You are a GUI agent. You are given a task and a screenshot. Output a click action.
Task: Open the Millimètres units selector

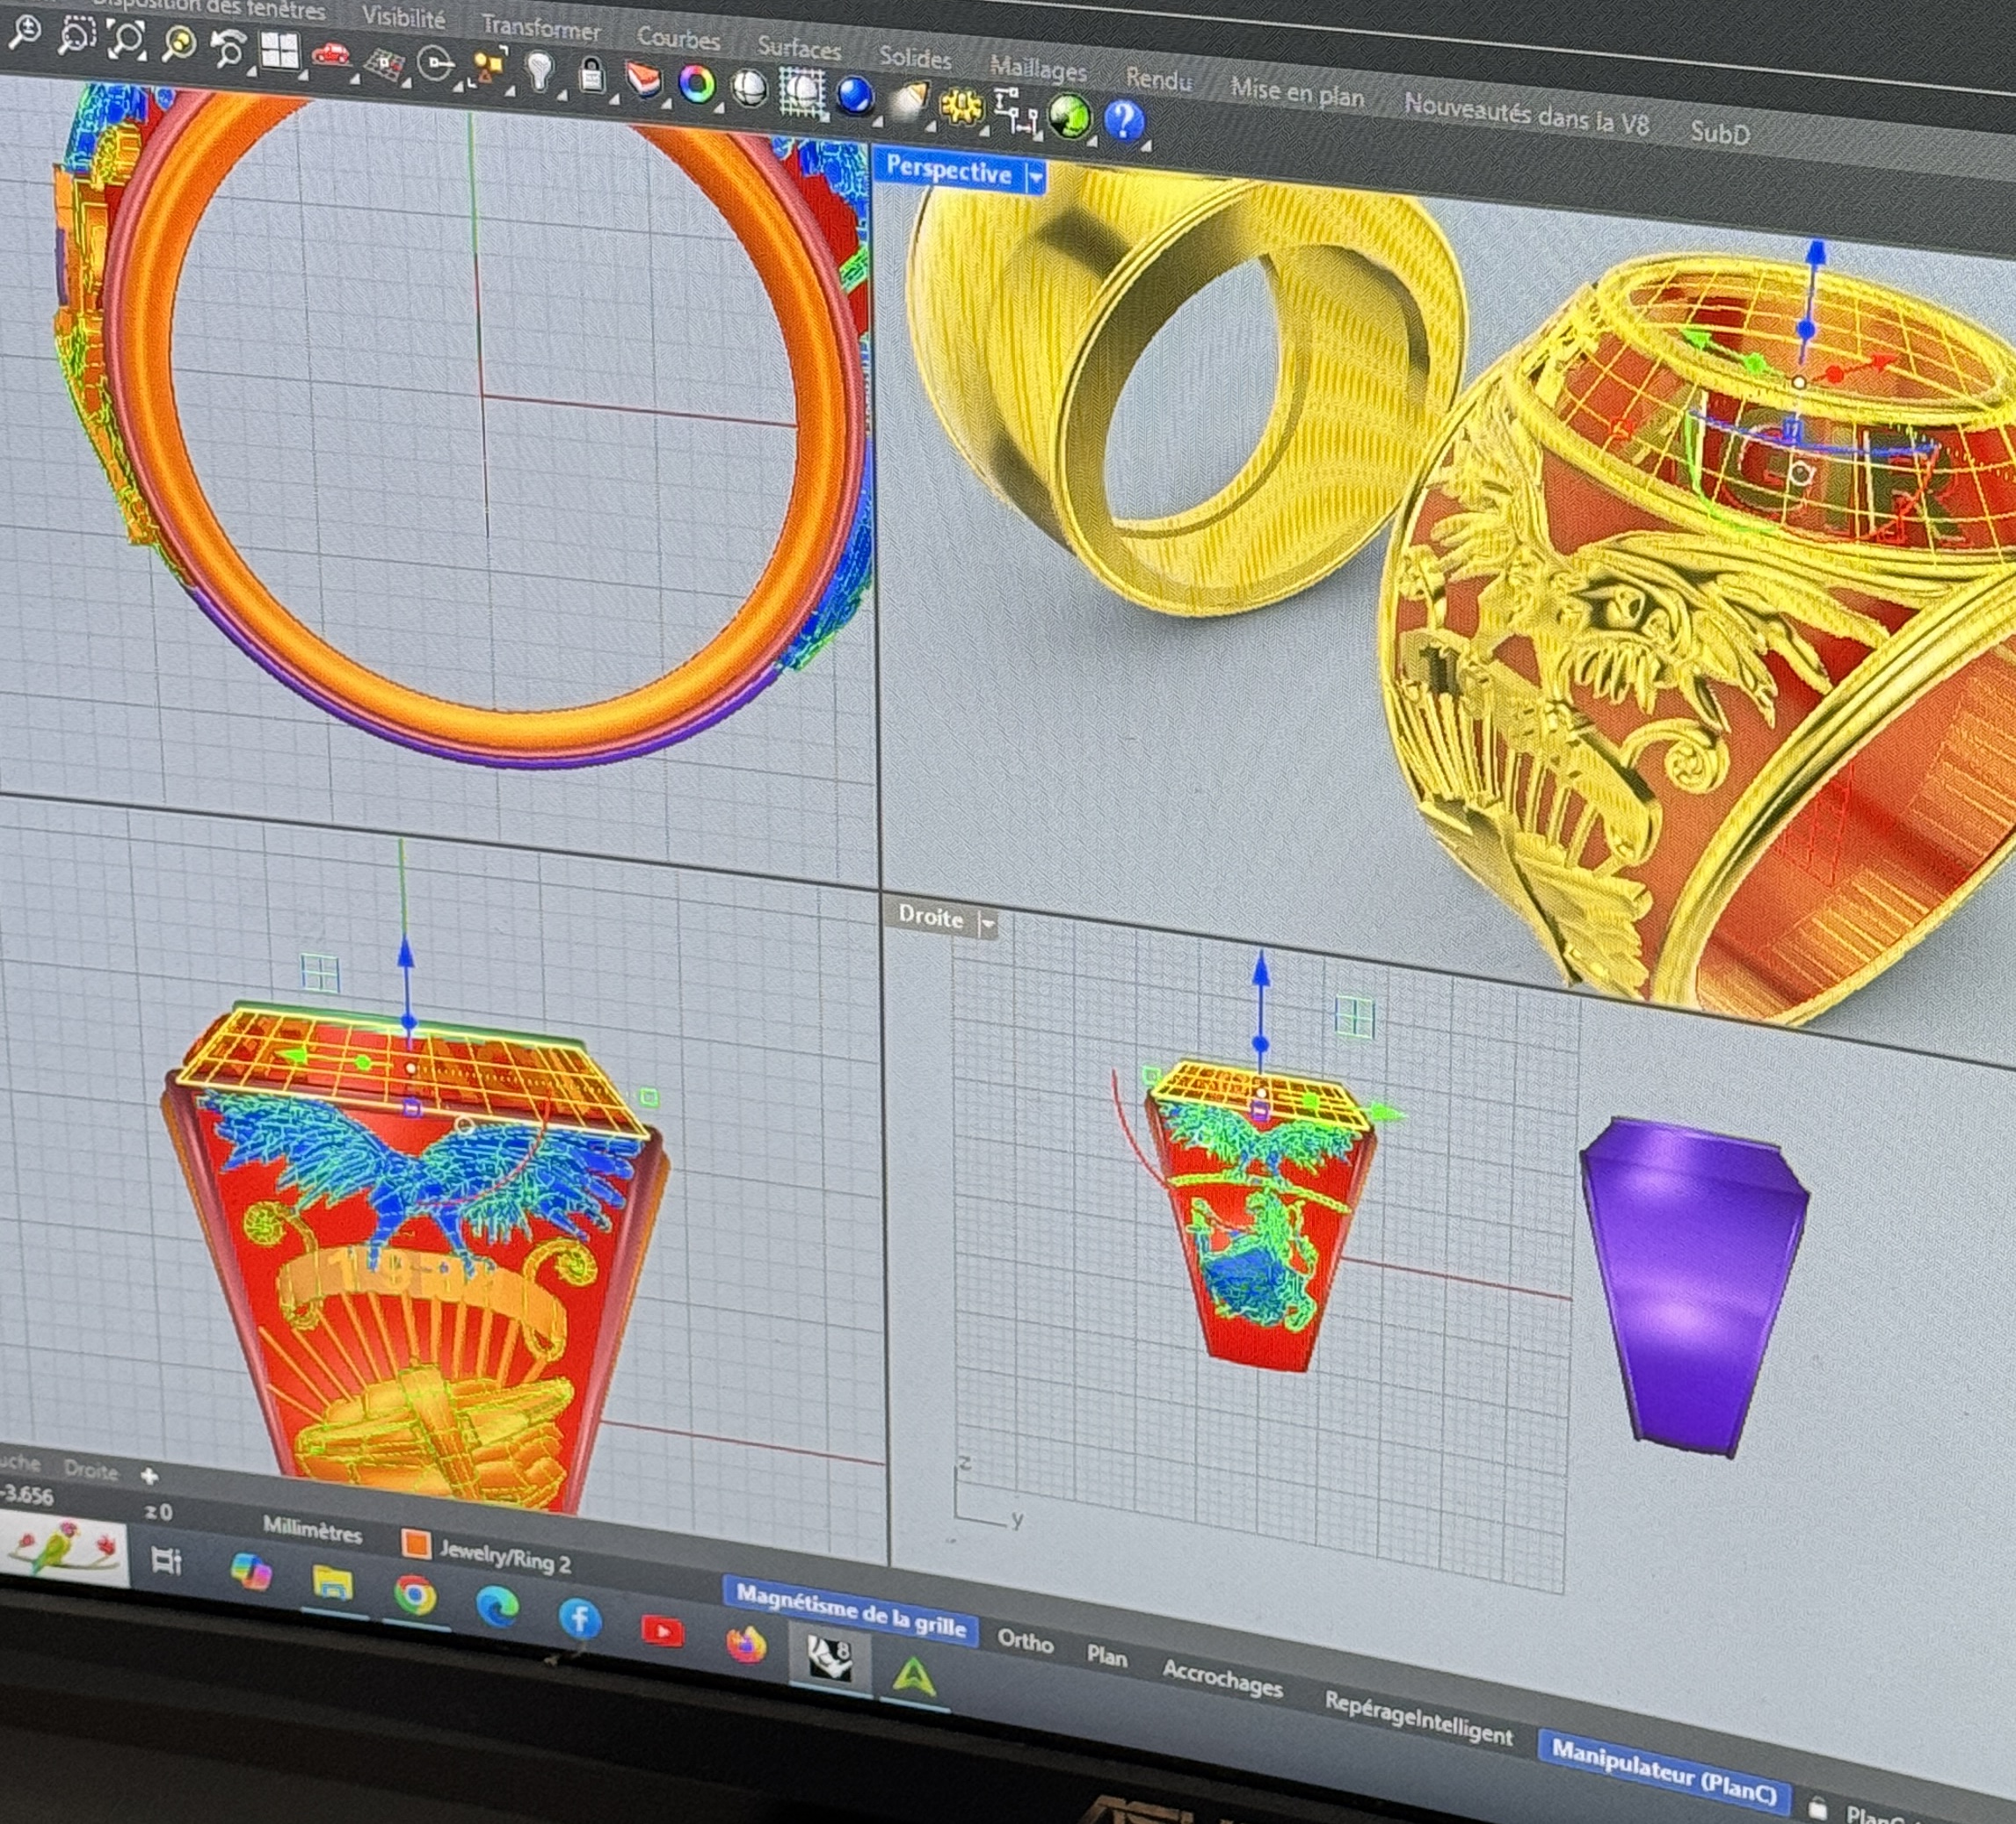(x=312, y=1530)
